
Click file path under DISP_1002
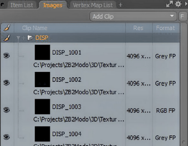[79, 92]
